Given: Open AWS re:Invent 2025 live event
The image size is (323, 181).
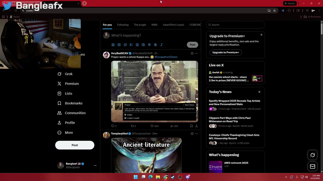Looking at the screenshot, I should [235, 167].
